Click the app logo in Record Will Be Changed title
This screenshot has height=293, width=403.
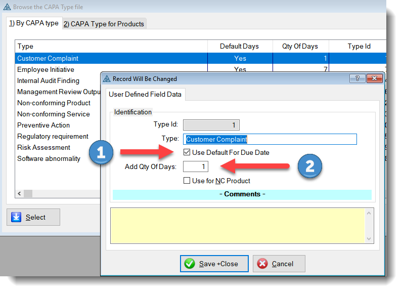tap(106, 79)
